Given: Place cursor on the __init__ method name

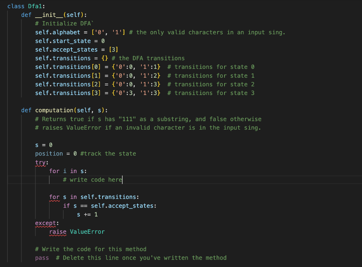Looking at the screenshot, I should (49, 14).
